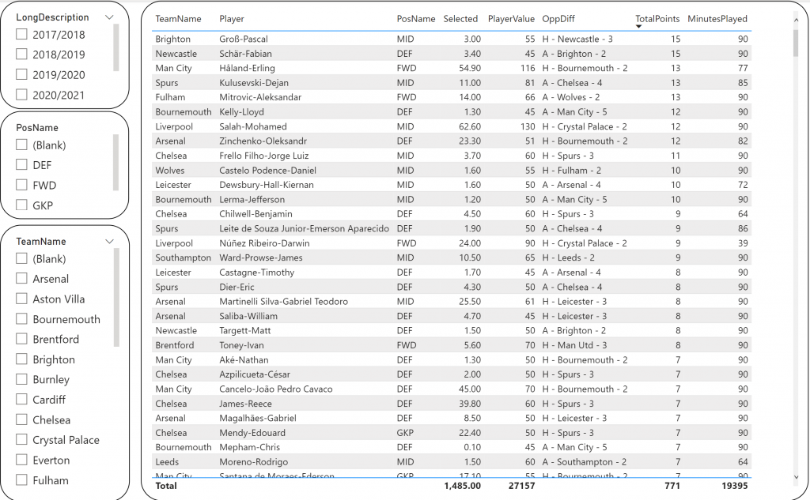Select the Groß-Pascal player cell
This screenshot has width=810, height=500.
click(244, 39)
